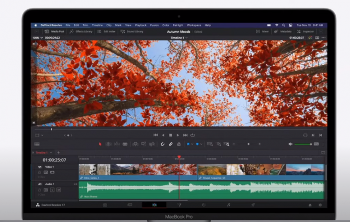Viewport: 350px width, 222px height.
Task: Open the Fusion menu
Action: (x=154, y=25)
